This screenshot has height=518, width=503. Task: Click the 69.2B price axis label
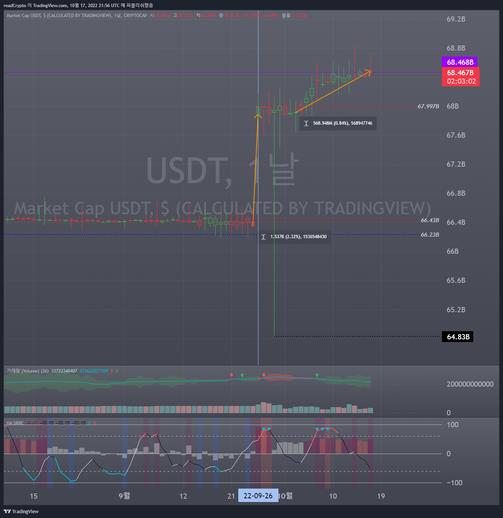click(x=456, y=19)
